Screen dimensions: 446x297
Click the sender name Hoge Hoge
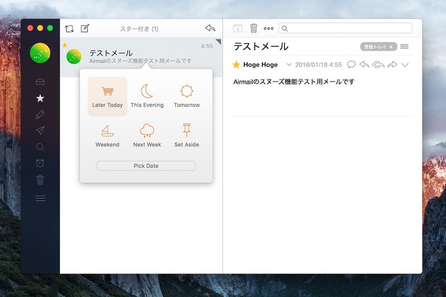(x=260, y=65)
